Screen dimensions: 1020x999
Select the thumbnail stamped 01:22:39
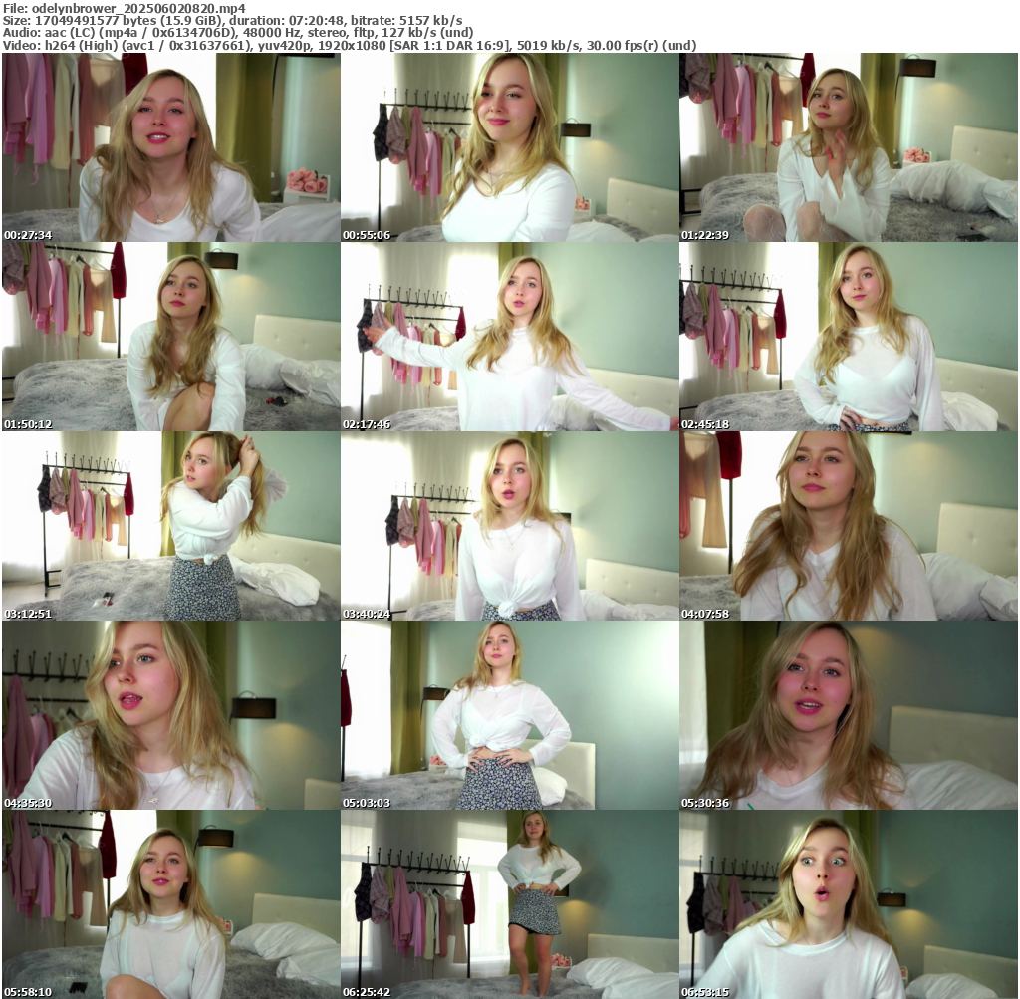click(x=849, y=147)
